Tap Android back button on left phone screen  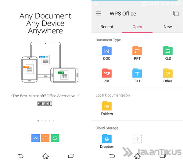[20, 156]
